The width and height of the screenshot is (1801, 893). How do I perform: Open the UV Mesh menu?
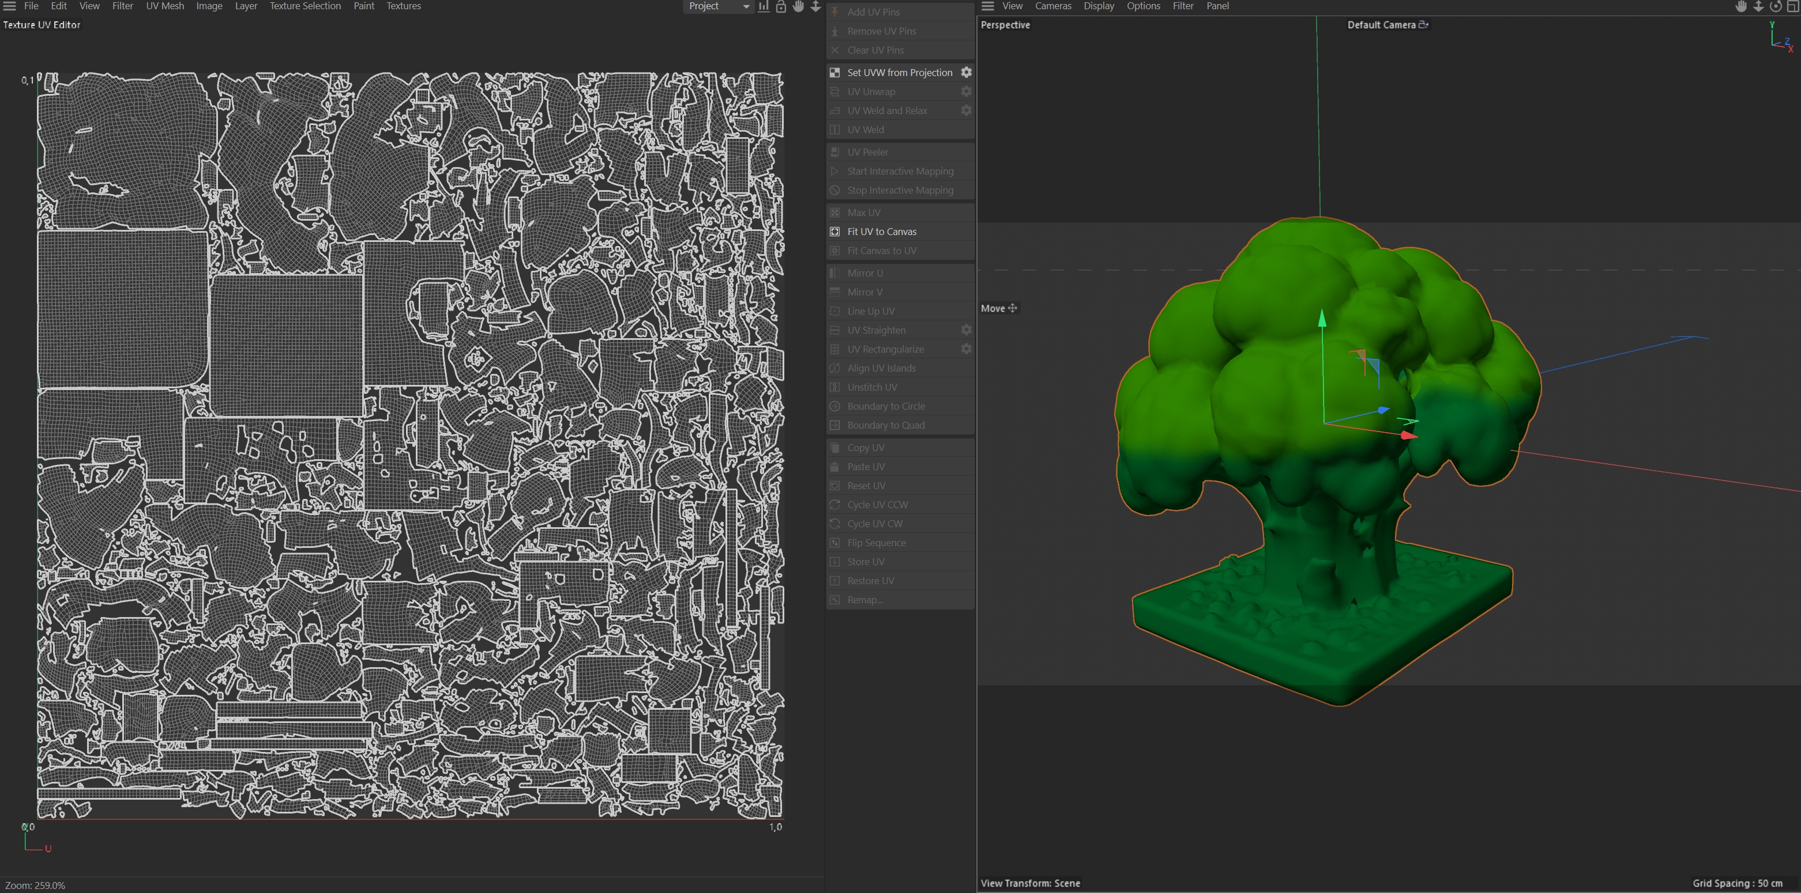[164, 6]
